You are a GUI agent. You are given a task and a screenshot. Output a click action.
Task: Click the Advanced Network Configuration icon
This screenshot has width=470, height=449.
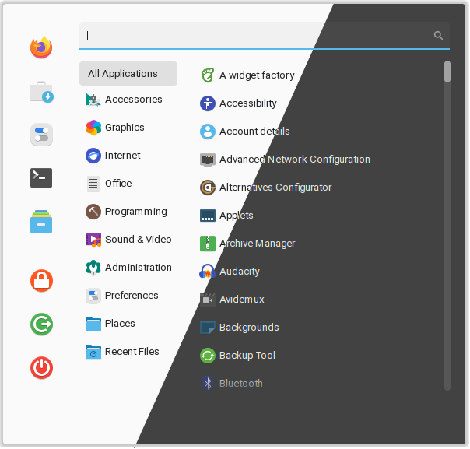point(208,160)
